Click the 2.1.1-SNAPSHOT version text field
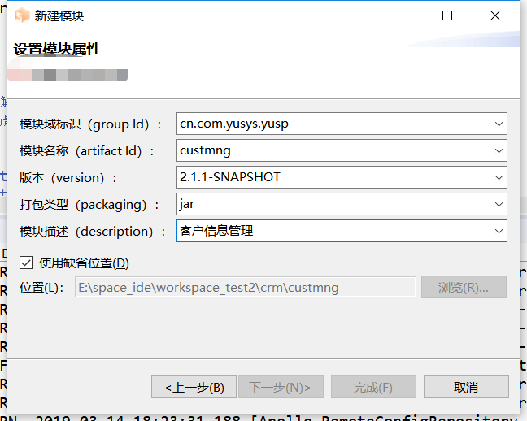This screenshot has height=421, width=527. pyautogui.click(x=333, y=177)
